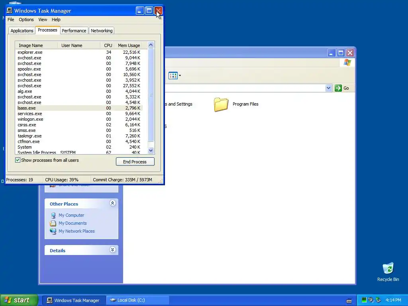Image resolution: width=408 pixels, height=306 pixels.
Task: Switch to Windows Task Manager taskbar button
Action: point(74,300)
